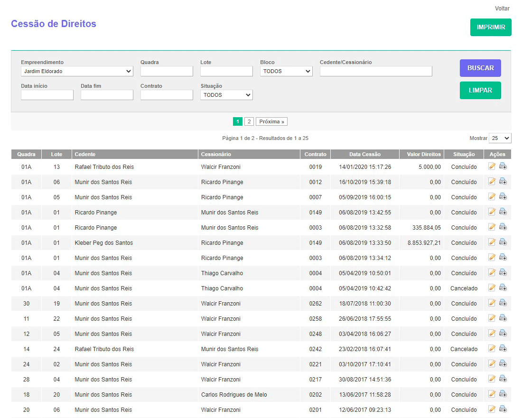Viewport: 522px width, 418px height.
Task: Open edit pencil for contract 0012
Action: [492, 181]
